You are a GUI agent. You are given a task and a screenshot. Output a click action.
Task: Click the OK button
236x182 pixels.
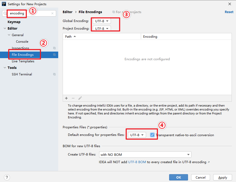[179, 177]
